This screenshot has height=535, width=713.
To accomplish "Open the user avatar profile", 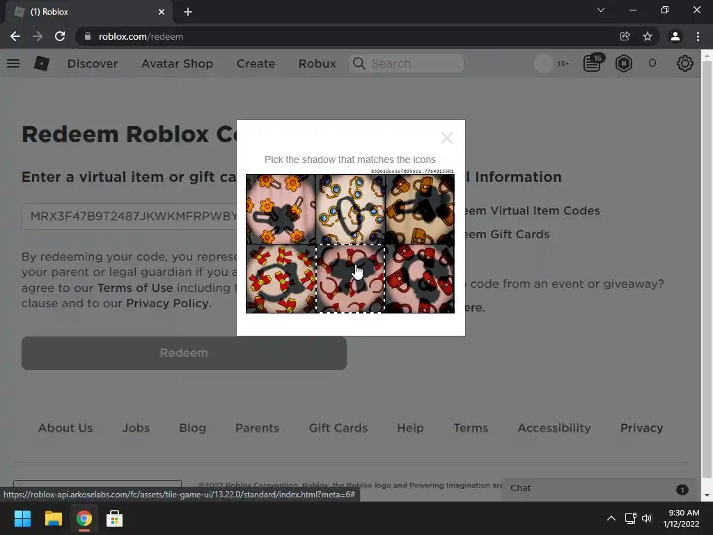I will coord(543,63).
